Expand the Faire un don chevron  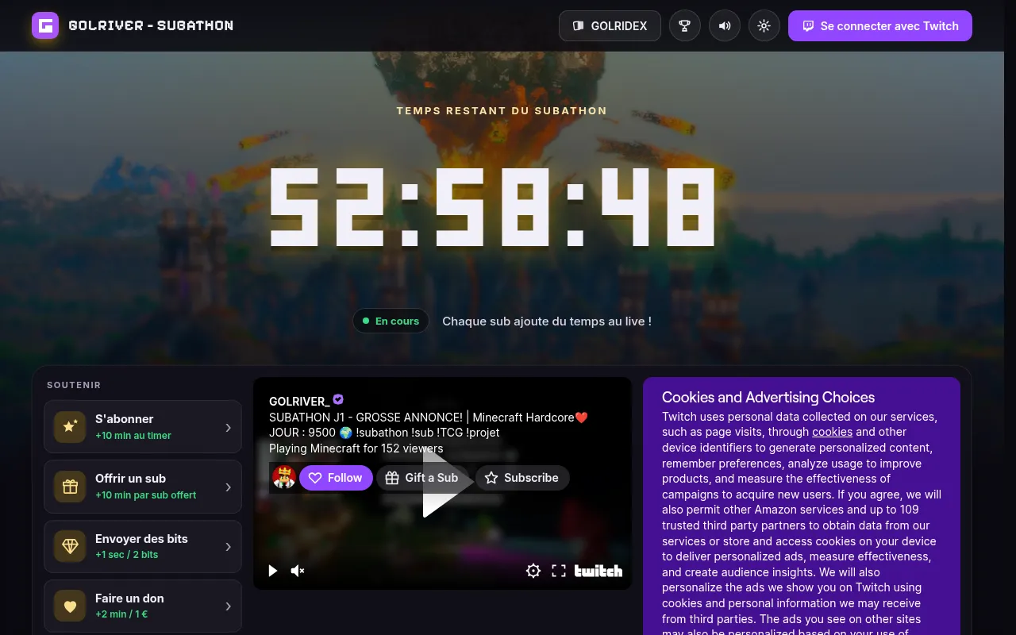[228, 606]
